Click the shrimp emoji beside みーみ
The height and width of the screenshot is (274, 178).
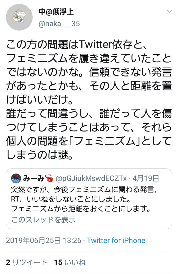tap(49, 178)
